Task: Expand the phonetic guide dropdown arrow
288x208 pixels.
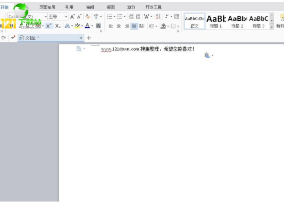Action: [x=101, y=17]
